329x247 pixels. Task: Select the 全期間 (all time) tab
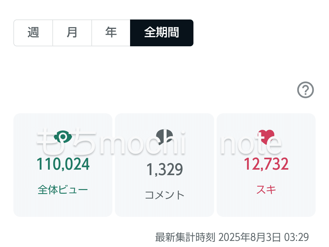click(161, 33)
